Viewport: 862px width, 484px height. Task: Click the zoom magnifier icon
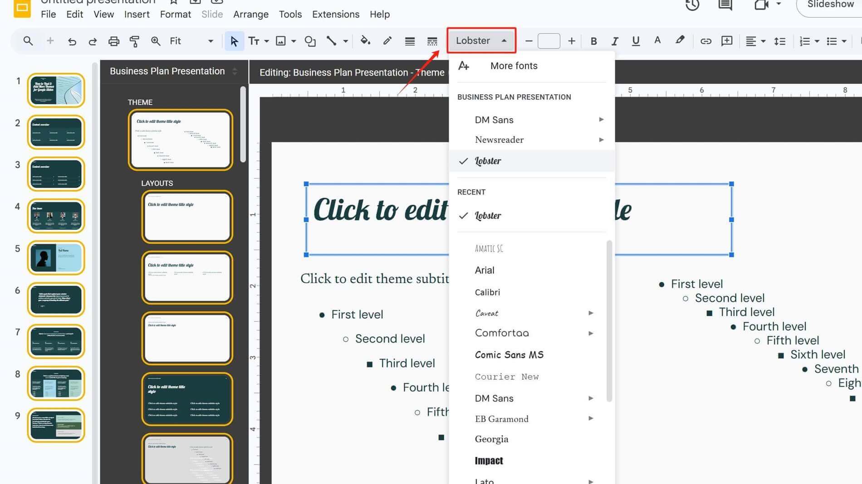(x=156, y=41)
